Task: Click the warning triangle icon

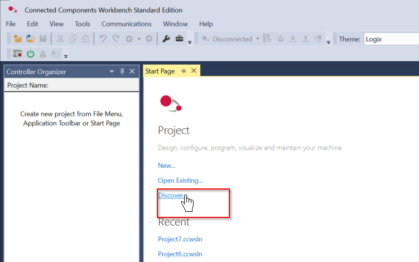Action: click(x=43, y=54)
